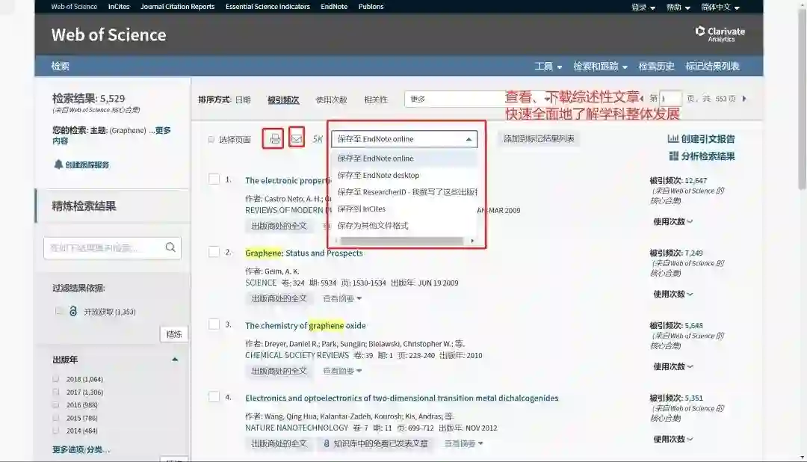The width and height of the screenshot is (807, 462).
Task: Click 检索 tab in blue bar
Action: (61, 66)
